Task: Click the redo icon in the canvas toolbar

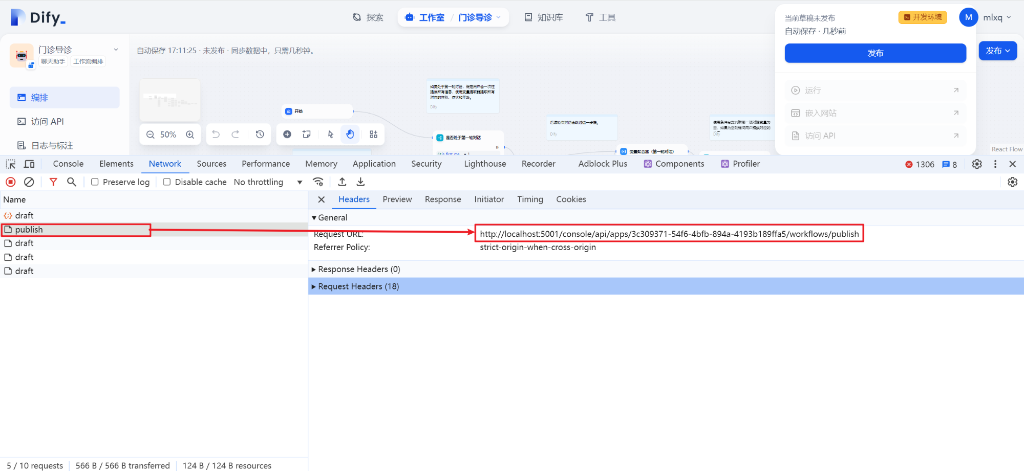Action: click(x=235, y=134)
